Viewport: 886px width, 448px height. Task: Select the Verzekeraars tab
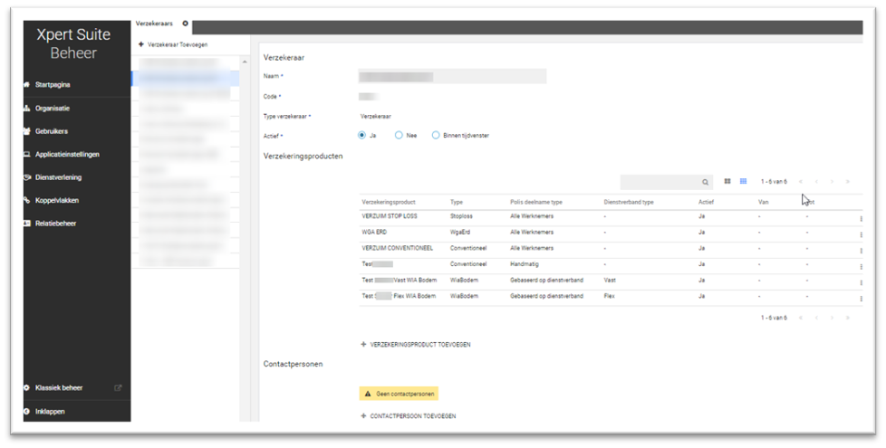pos(154,24)
